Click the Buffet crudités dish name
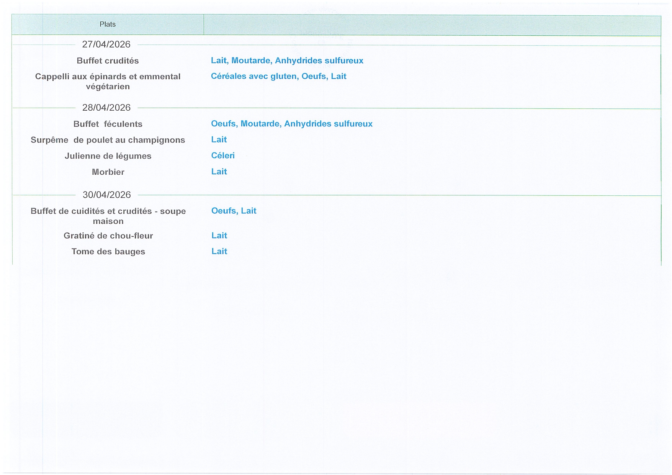672x475 pixels. pyautogui.click(x=108, y=61)
